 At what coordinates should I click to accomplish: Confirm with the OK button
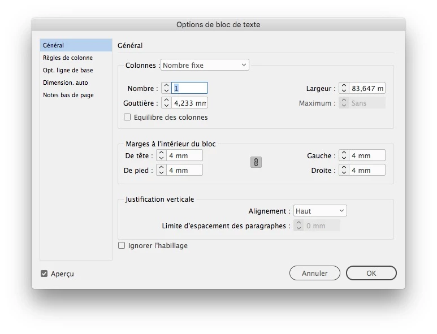371,274
